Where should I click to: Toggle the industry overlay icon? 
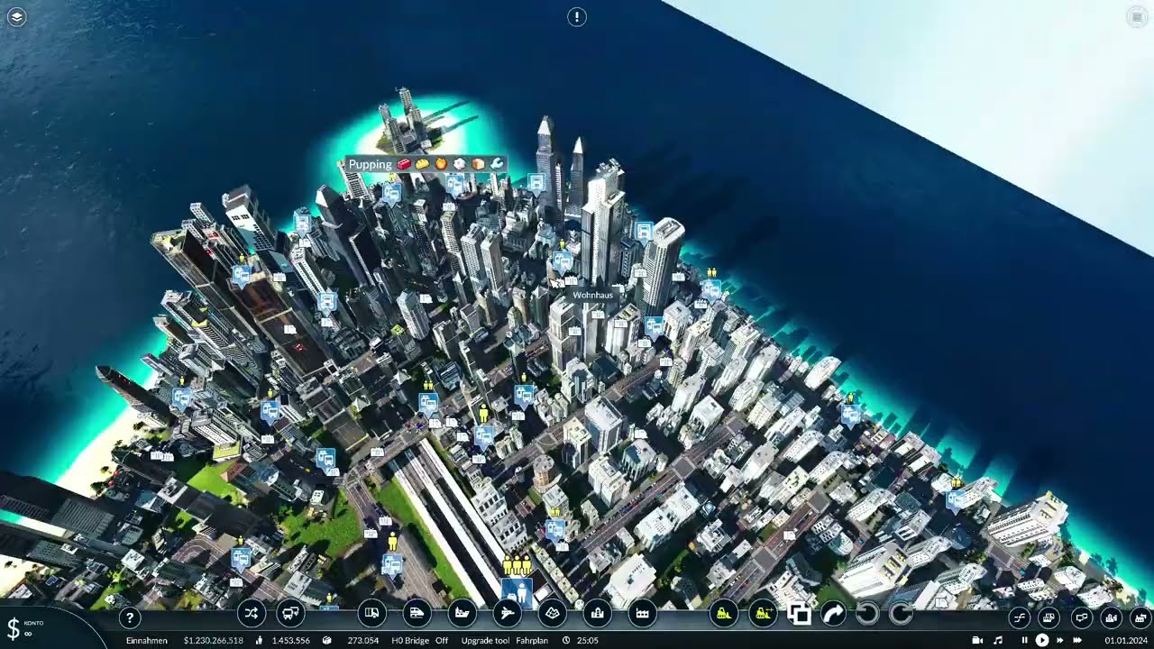tap(1141, 617)
